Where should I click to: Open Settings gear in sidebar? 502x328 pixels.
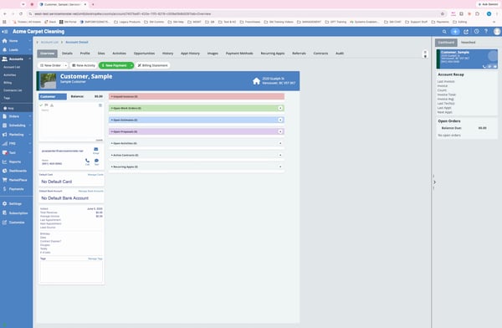pos(4,203)
